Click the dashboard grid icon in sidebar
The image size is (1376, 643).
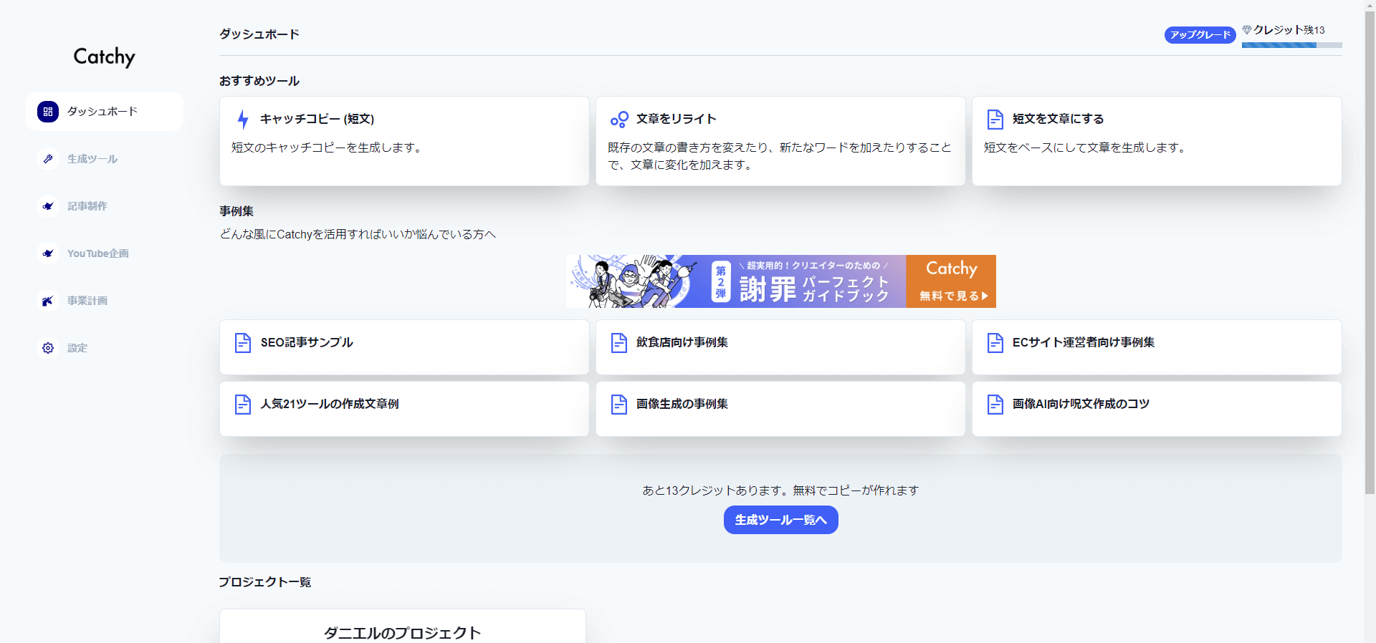[48, 112]
